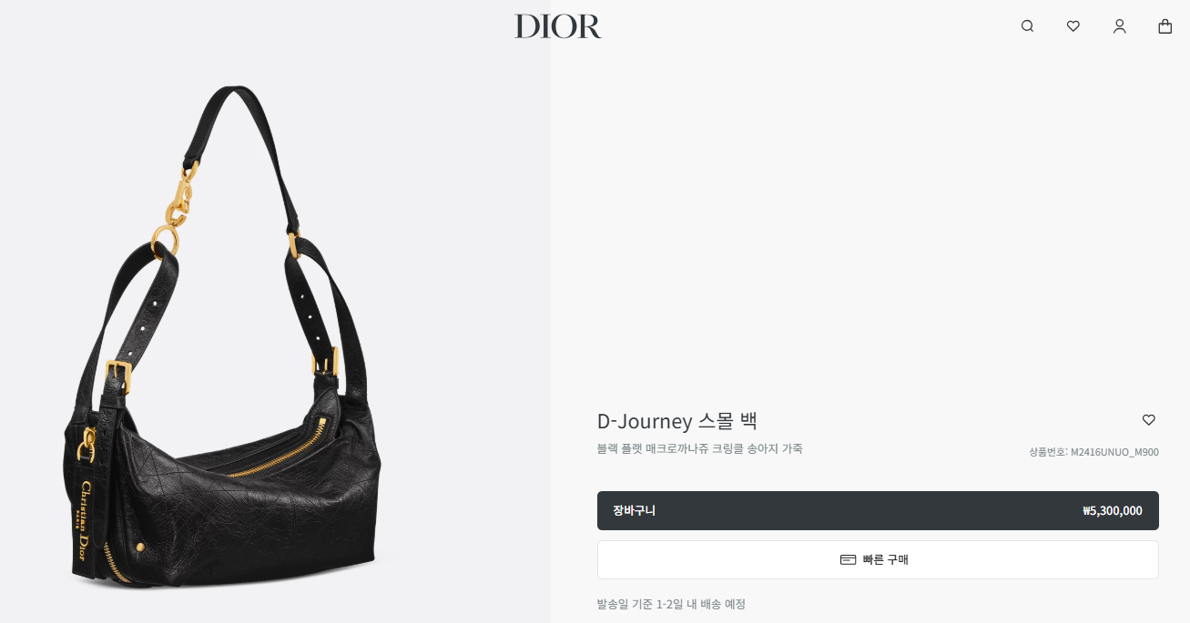This screenshot has height=623, width=1190.
Task: Open the account profile icon
Action: click(x=1120, y=26)
